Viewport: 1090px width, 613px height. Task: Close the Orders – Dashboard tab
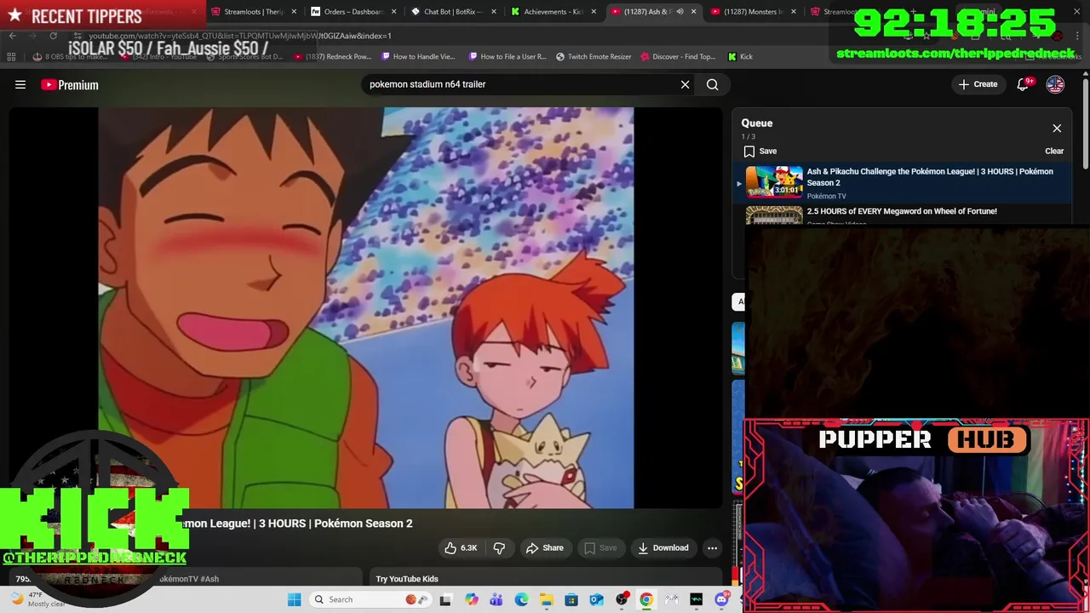point(393,12)
